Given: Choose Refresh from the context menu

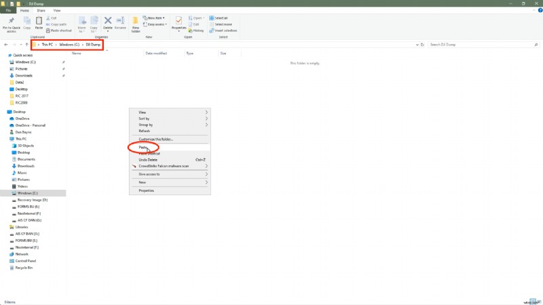Looking at the screenshot, I should click(144, 131).
